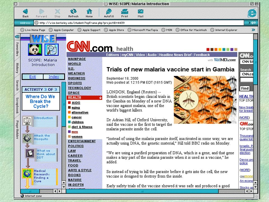This screenshot has height=202, width=269.
Task: Open the Apple Computer favorite
Action: pyautogui.click(x=61, y=30)
